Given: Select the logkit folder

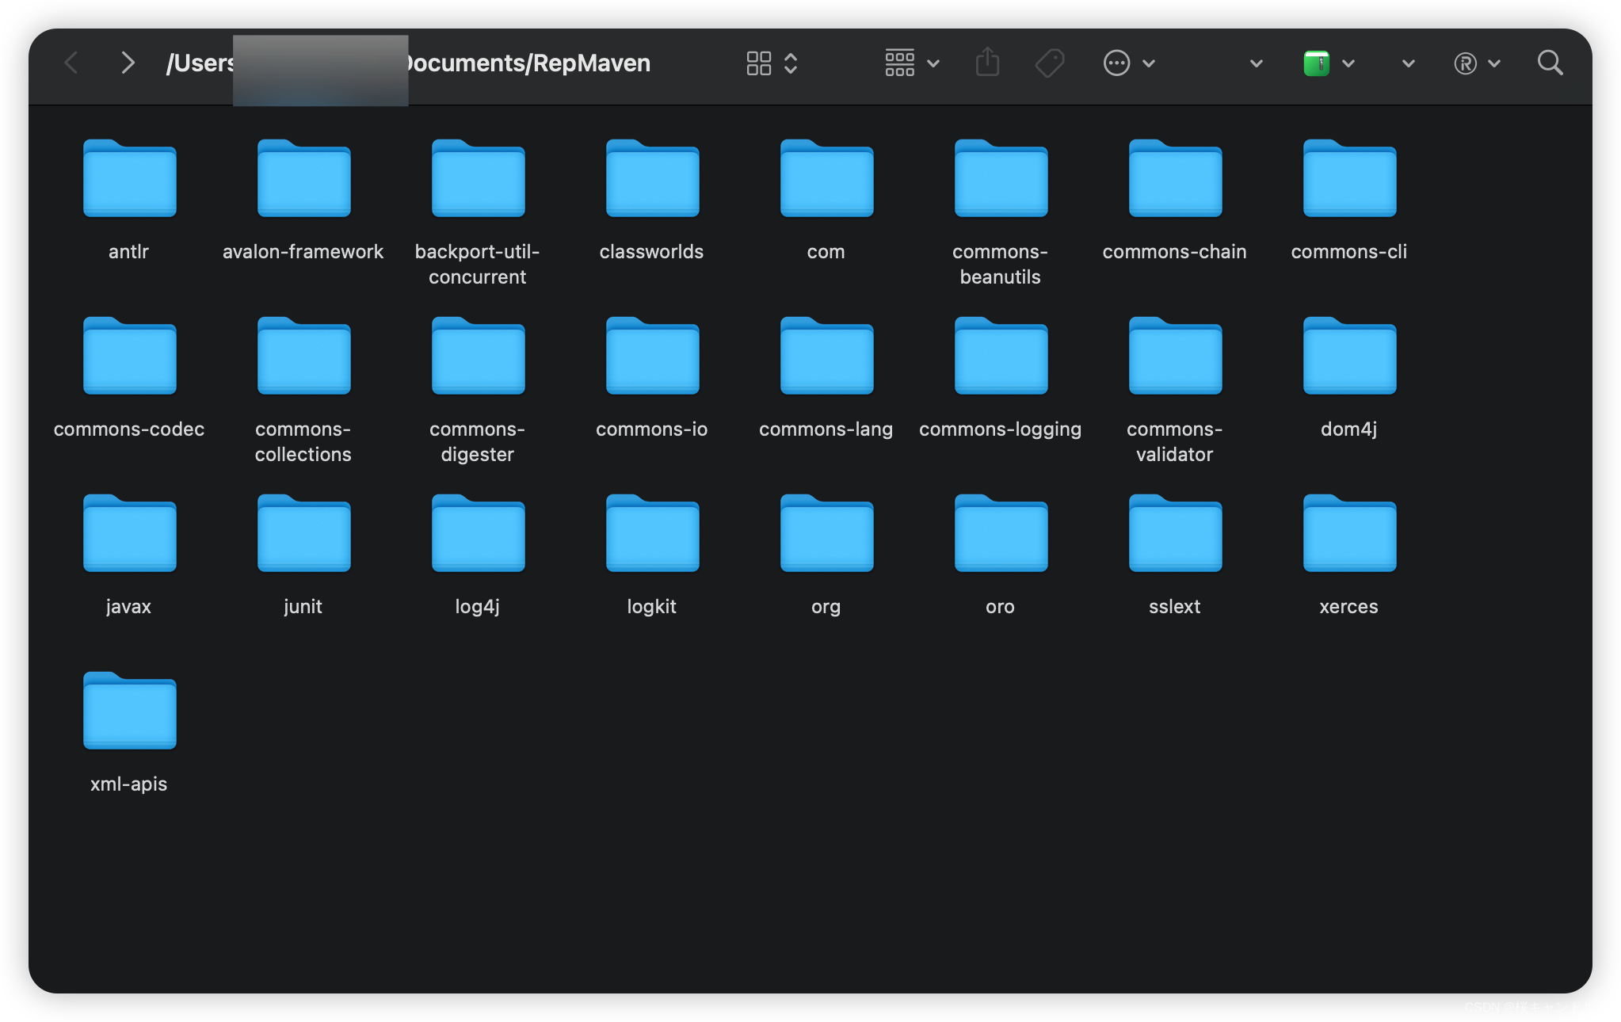Looking at the screenshot, I should (x=653, y=532).
